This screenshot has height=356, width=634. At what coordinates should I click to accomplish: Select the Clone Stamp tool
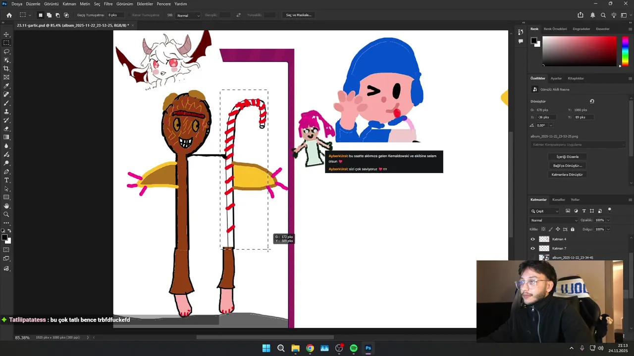6,112
